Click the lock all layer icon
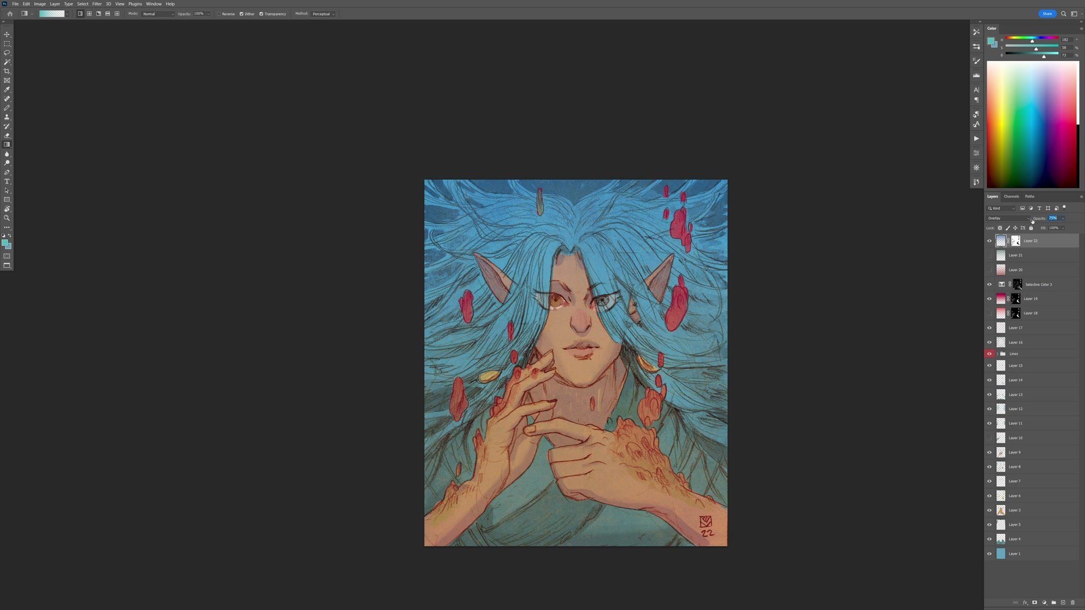 tap(1031, 228)
